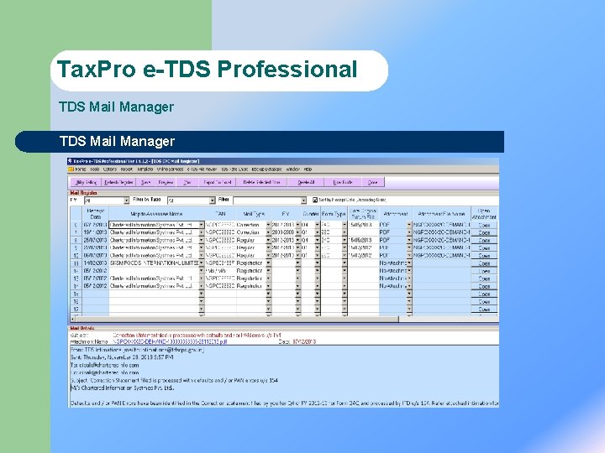This screenshot has height=453, width=605.
Task: Click the 'M/s Chartered Information Systems' line in mail body
Action: pos(123,388)
